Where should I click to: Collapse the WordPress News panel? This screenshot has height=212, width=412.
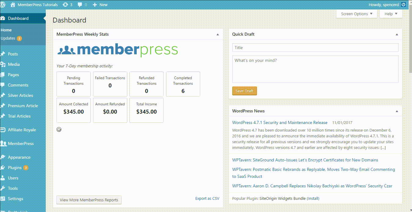point(397,111)
